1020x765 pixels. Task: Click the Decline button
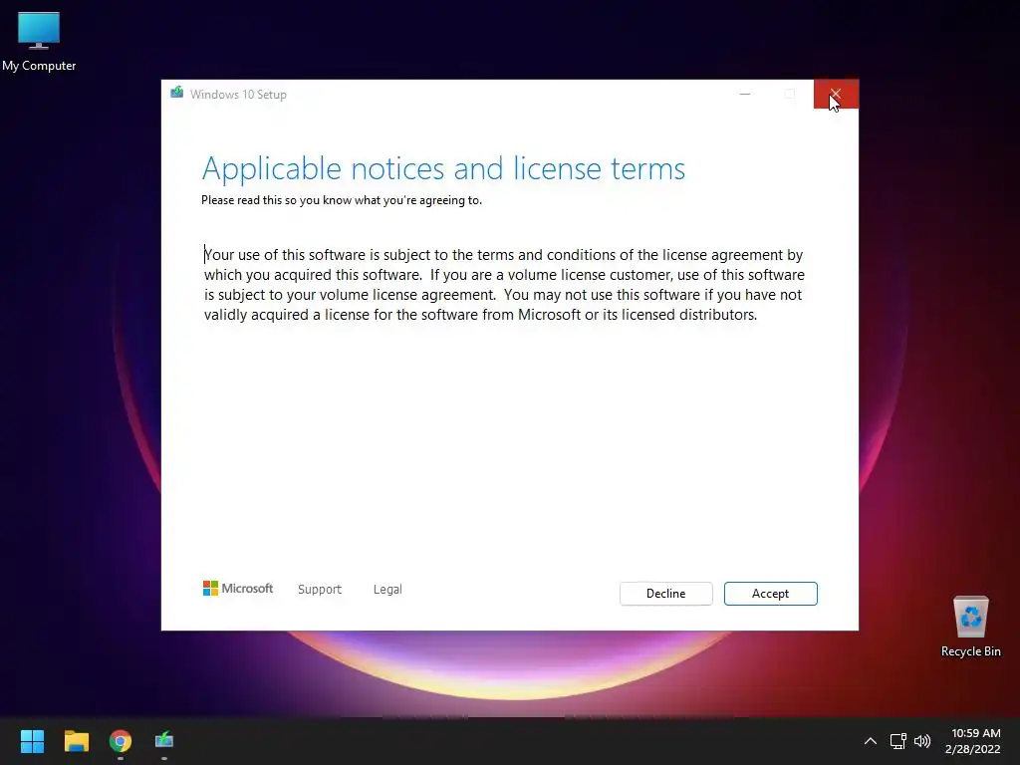[665, 594]
